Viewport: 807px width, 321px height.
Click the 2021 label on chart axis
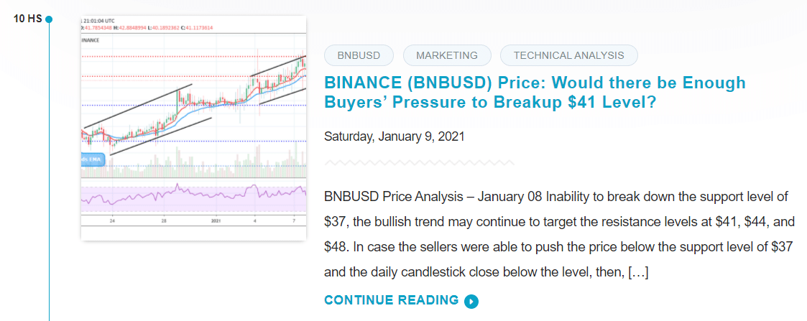(216, 220)
